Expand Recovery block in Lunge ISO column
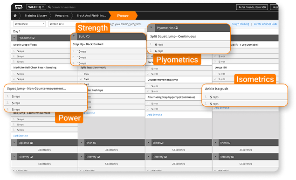296x180 pixels. point(215,157)
